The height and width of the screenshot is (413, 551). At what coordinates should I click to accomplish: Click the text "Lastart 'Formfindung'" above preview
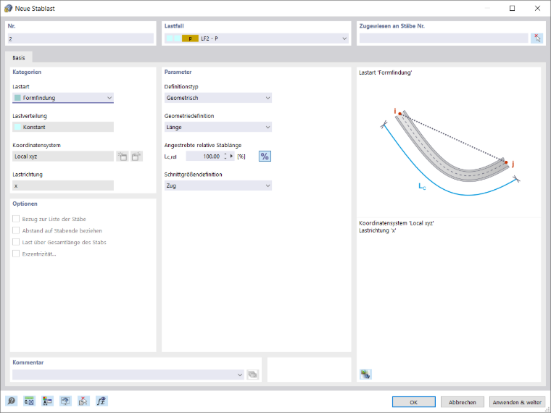coord(385,72)
